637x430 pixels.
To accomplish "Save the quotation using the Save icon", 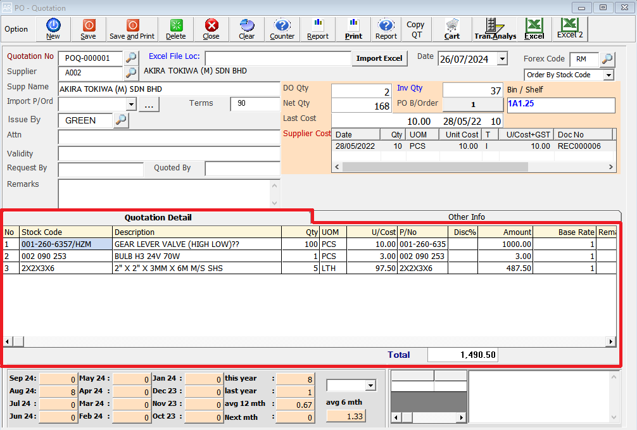I will click(x=88, y=29).
